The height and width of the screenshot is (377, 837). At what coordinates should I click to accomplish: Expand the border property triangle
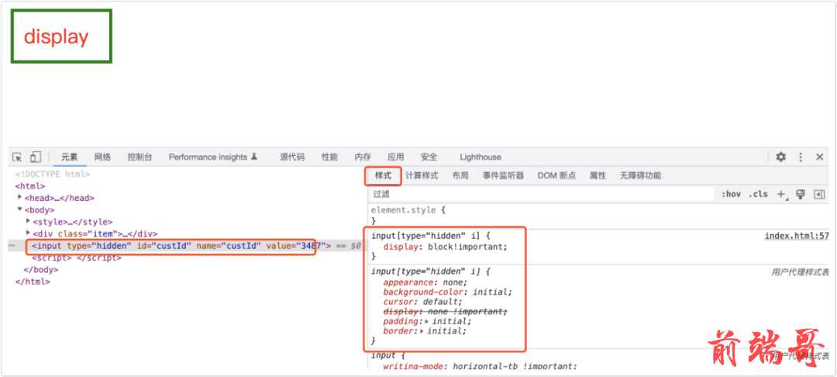[422, 331]
